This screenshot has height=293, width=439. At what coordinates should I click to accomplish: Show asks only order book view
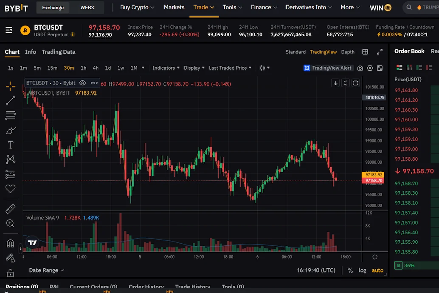[x=429, y=67]
